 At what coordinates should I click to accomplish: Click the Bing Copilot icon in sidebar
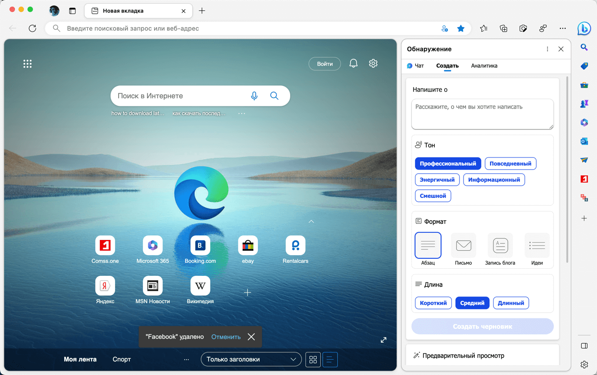(584, 28)
